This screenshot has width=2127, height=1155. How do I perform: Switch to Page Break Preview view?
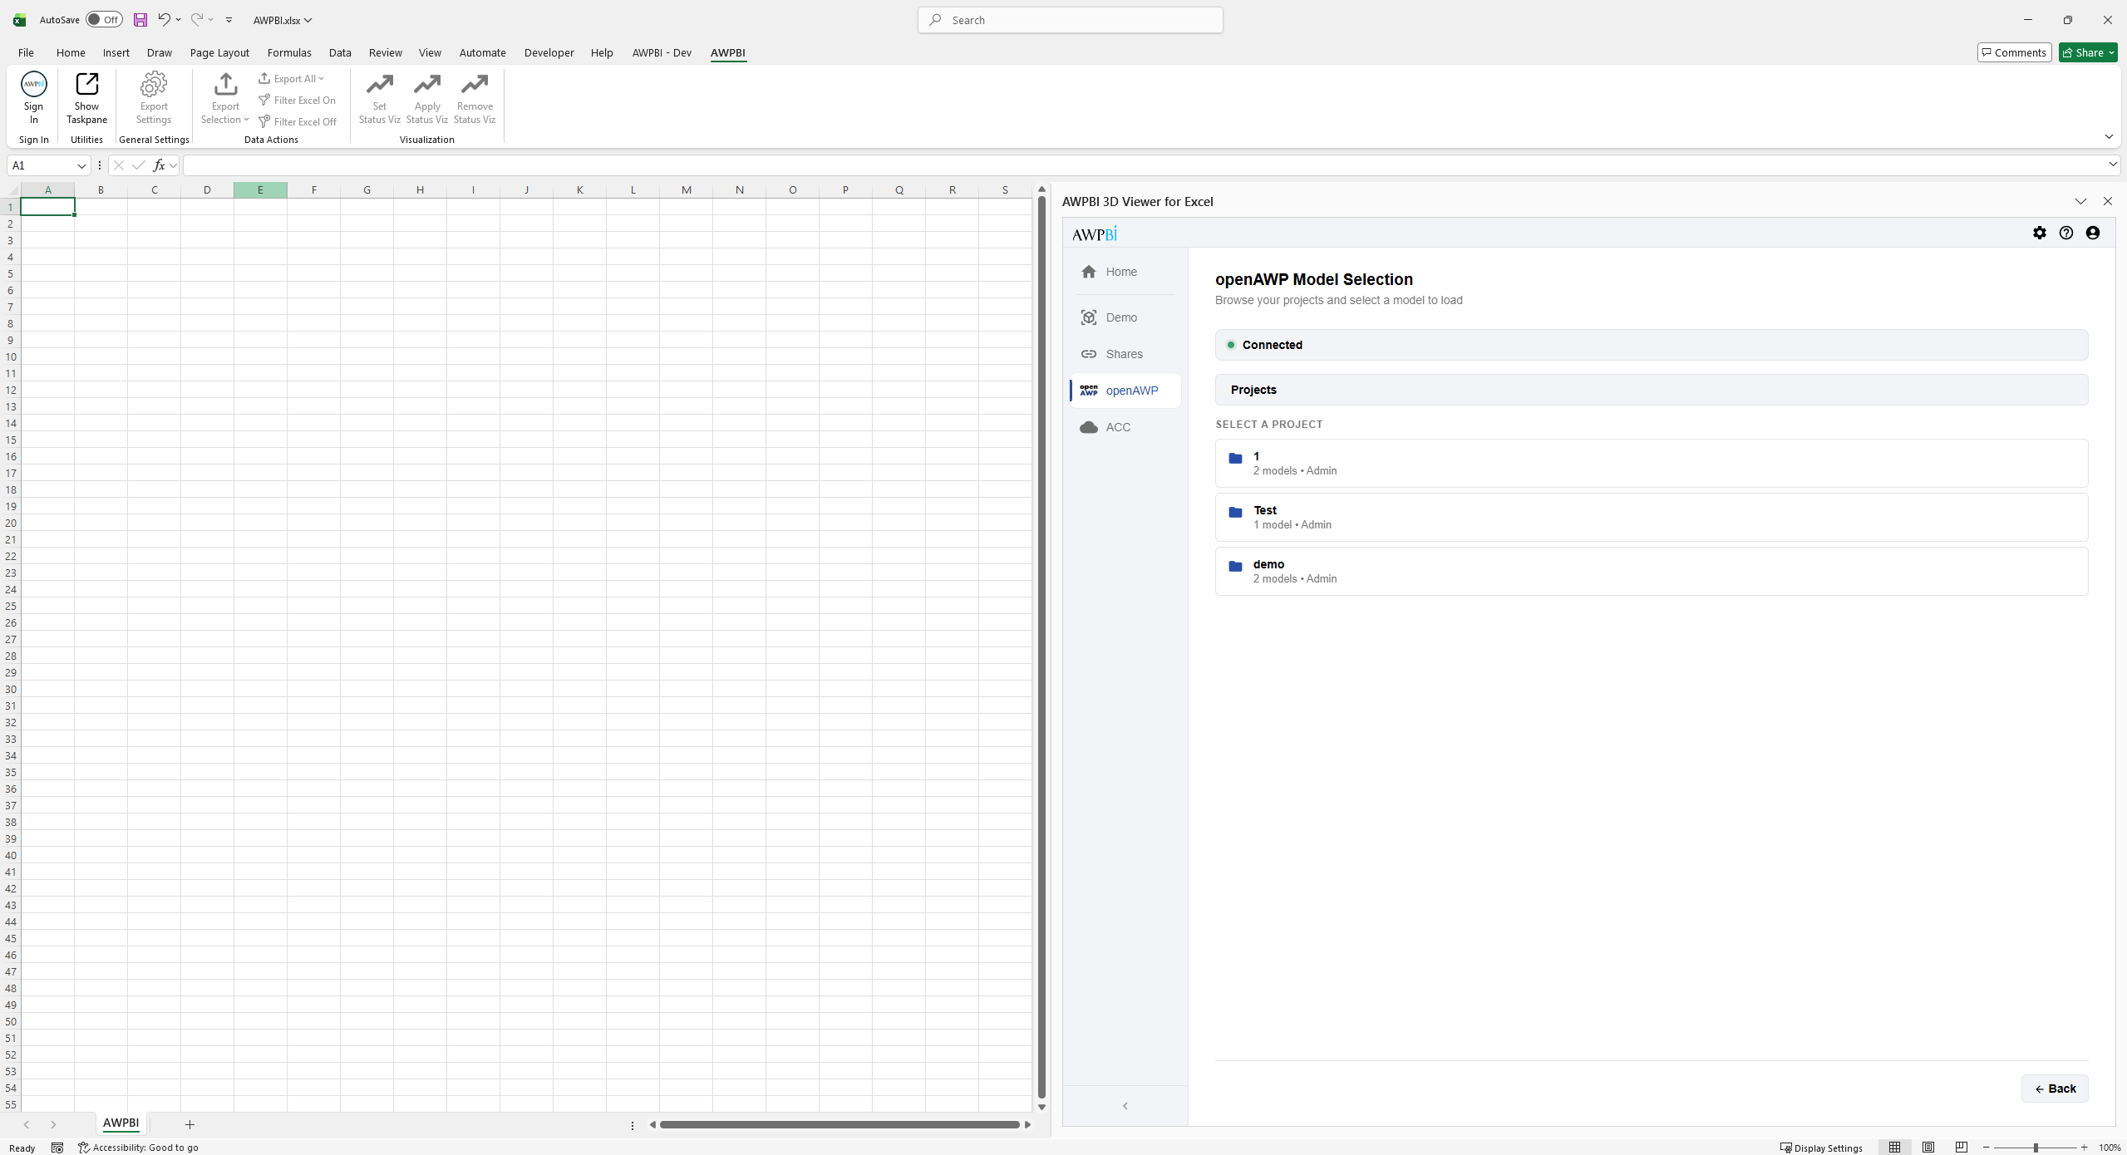[x=1961, y=1148]
